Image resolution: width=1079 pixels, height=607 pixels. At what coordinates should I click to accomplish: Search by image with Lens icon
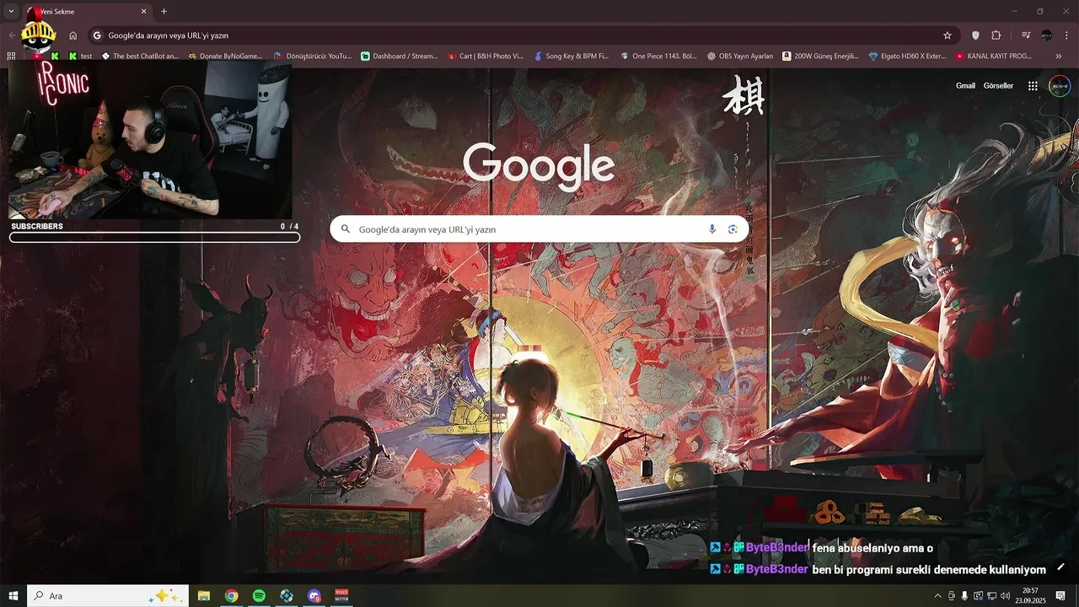[x=733, y=229]
